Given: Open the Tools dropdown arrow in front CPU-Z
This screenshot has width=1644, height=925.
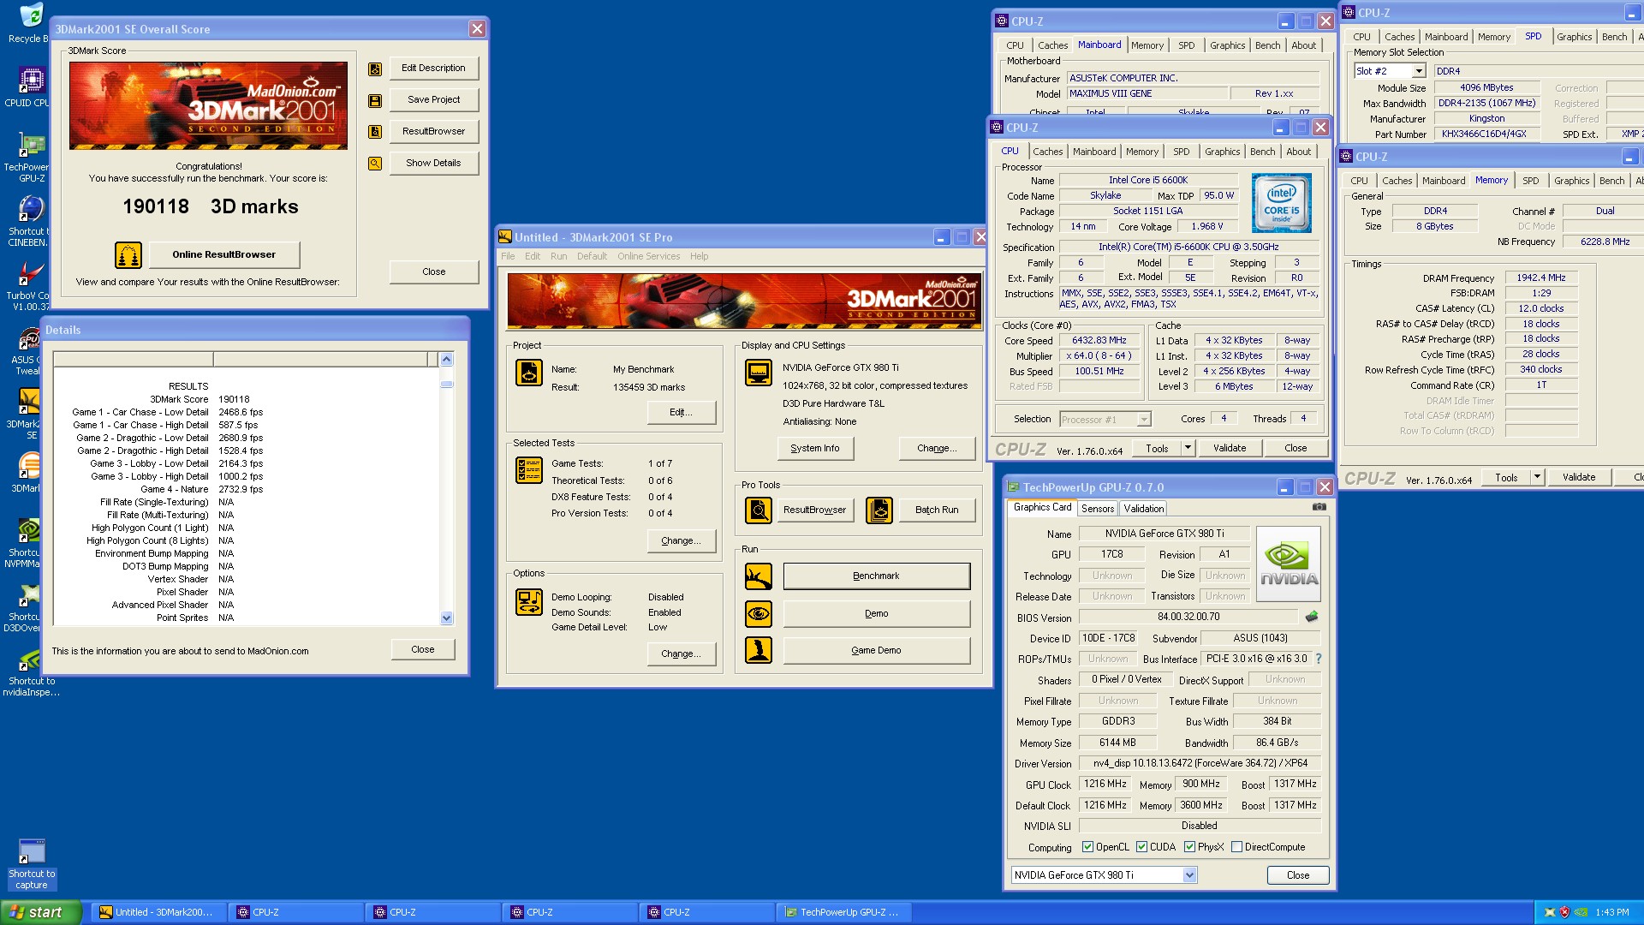Looking at the screenshot, I should (x=1188, y=448).
